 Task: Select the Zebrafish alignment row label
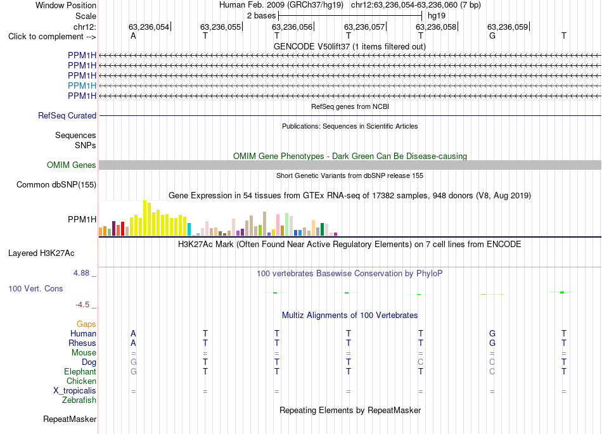tap(79, 400)
